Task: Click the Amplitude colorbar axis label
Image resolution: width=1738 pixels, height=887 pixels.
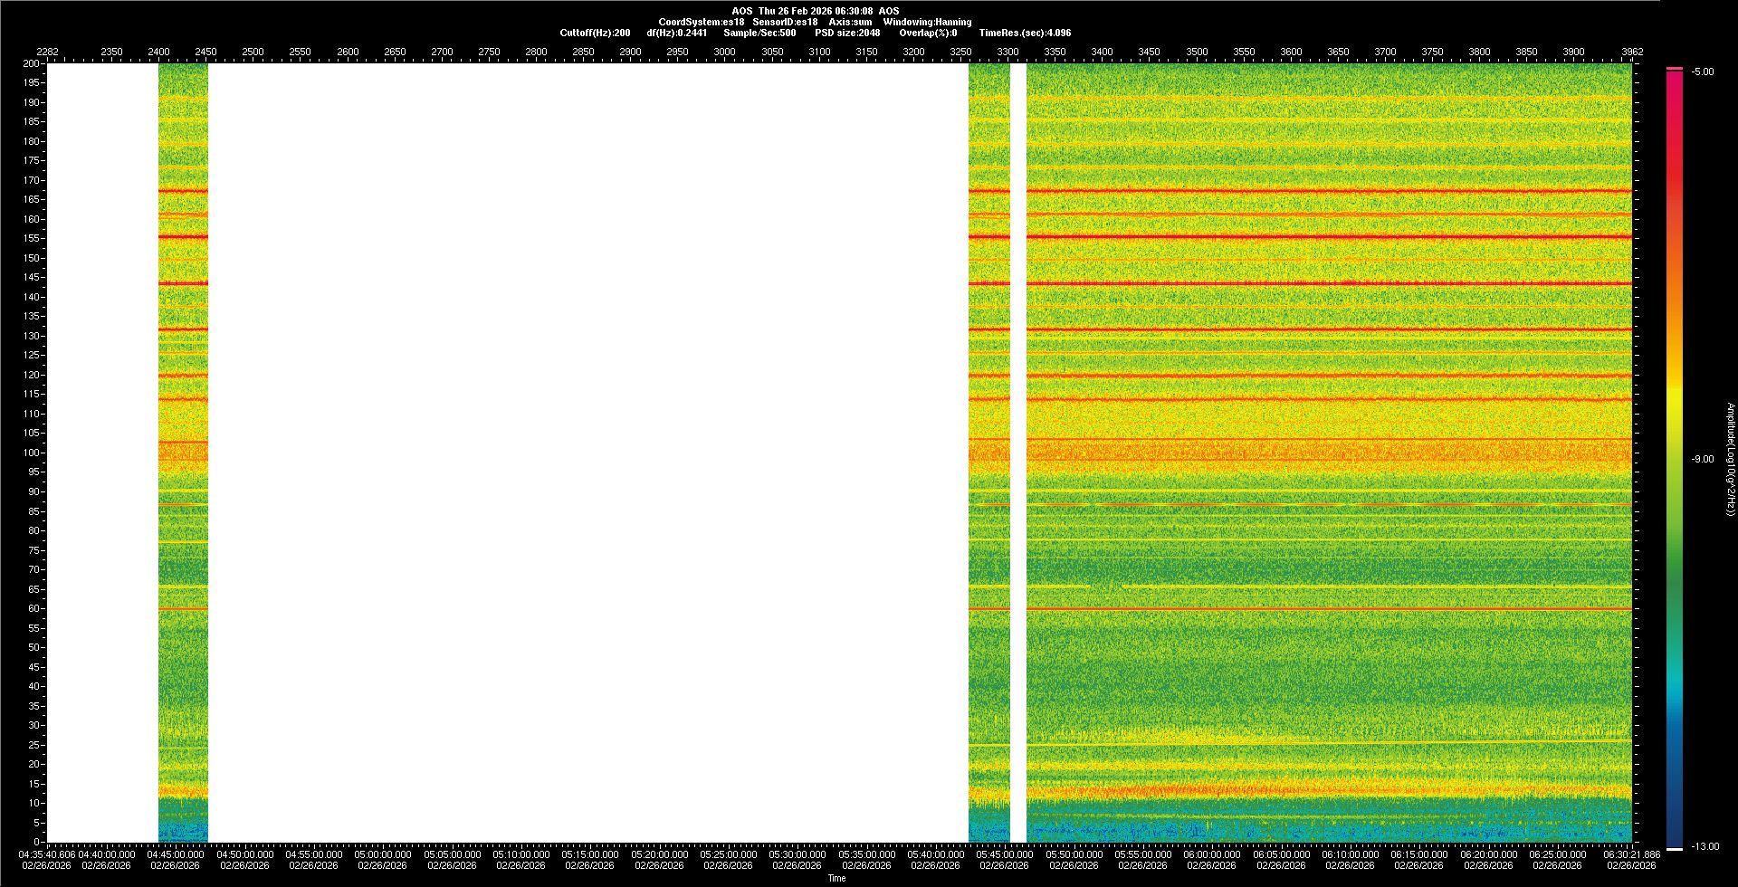Action: click(1730, 460)
